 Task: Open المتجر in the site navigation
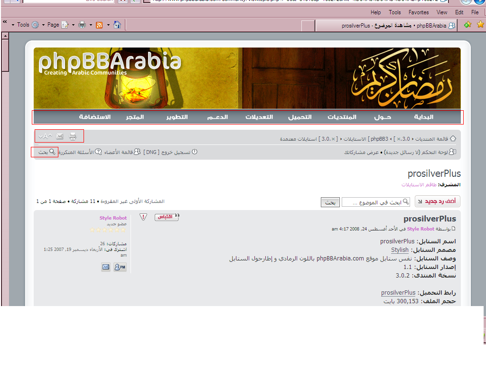tap(135, 117)
